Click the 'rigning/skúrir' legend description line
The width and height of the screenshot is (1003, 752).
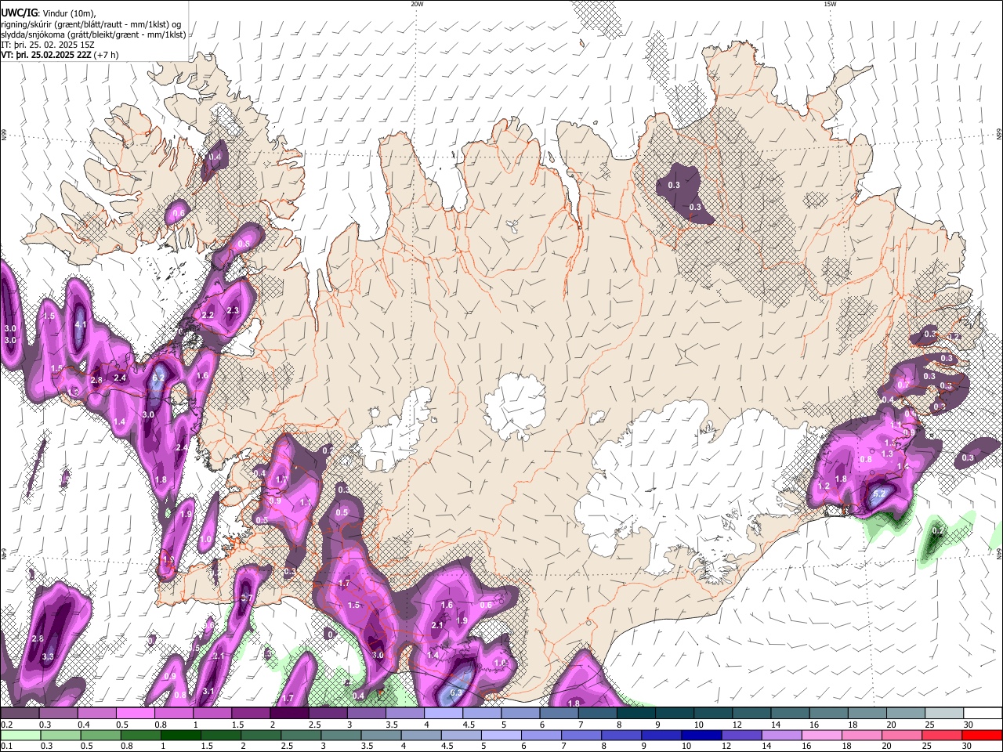(92, 24)
